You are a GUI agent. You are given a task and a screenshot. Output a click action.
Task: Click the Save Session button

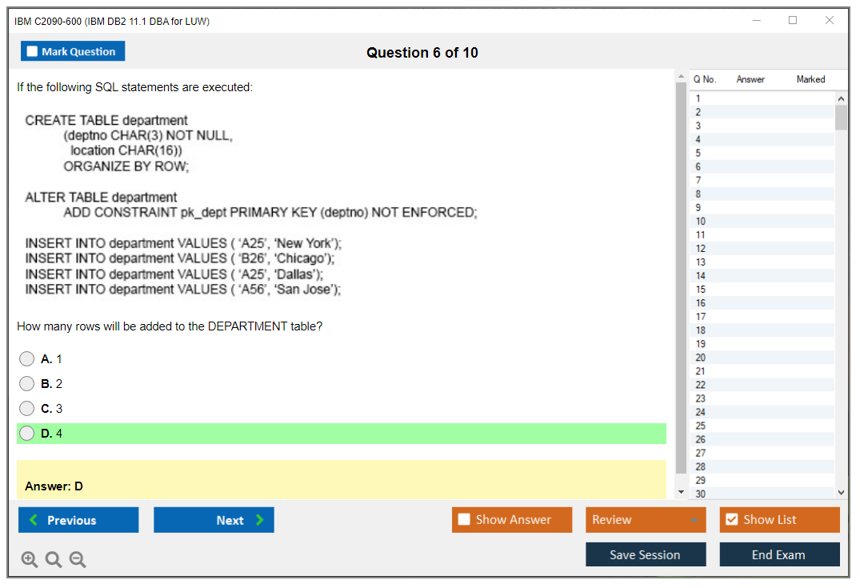click(646, 554)
